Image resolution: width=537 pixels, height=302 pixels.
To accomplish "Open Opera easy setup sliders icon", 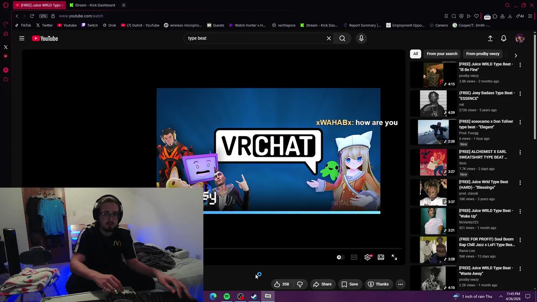I will point(531,16).
